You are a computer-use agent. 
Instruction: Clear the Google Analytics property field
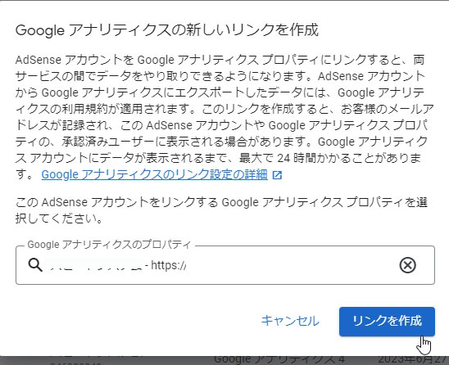(407, 265)
